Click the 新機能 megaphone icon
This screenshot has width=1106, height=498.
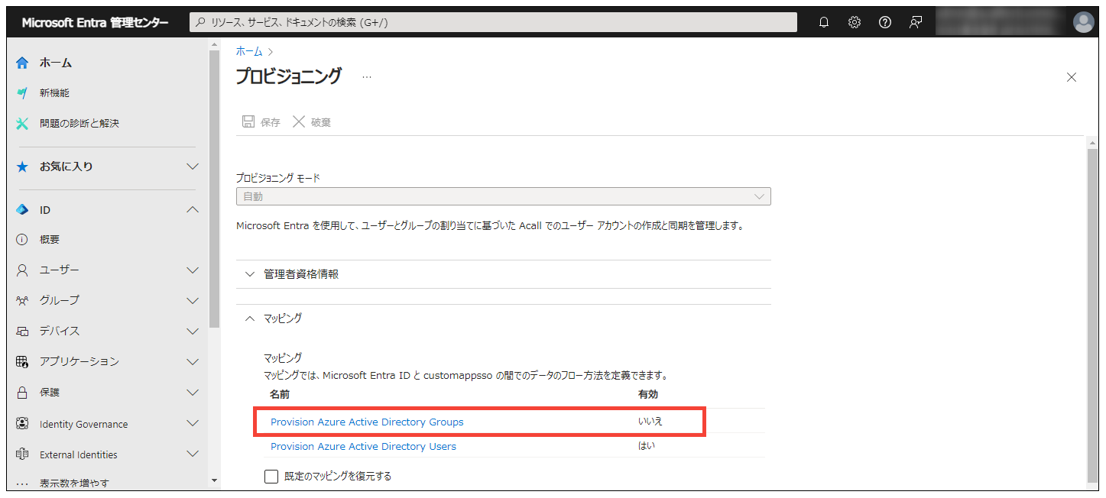click(22, 93)
